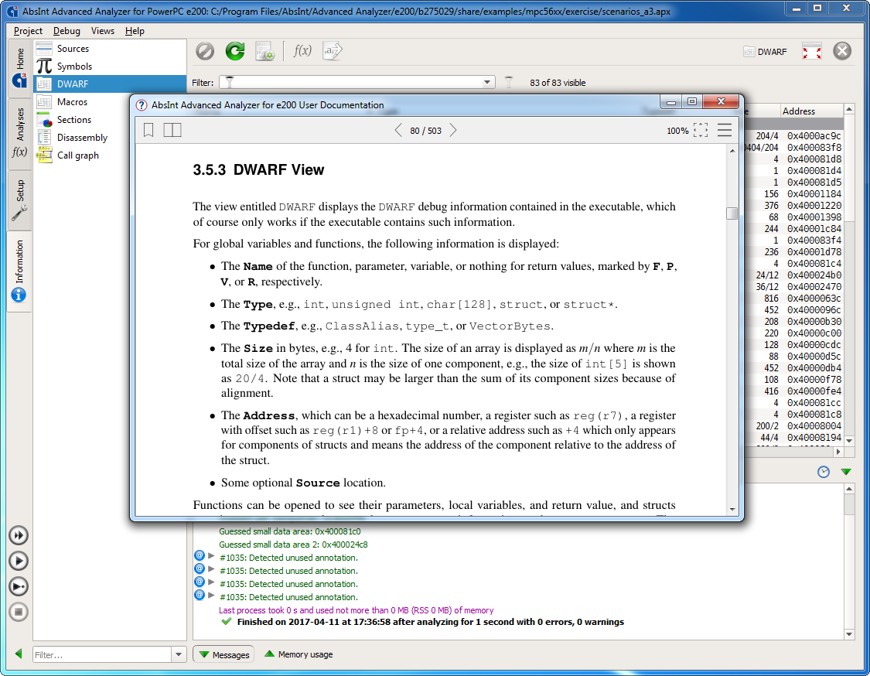Image resolution: width=870 pixels, height=676 pixels.
Task: Select Symbols in the information list
Action: [x=110, y=67]
